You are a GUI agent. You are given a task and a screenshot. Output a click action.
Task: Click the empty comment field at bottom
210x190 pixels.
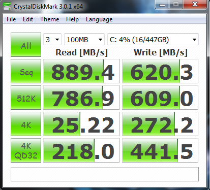point(105,174)
